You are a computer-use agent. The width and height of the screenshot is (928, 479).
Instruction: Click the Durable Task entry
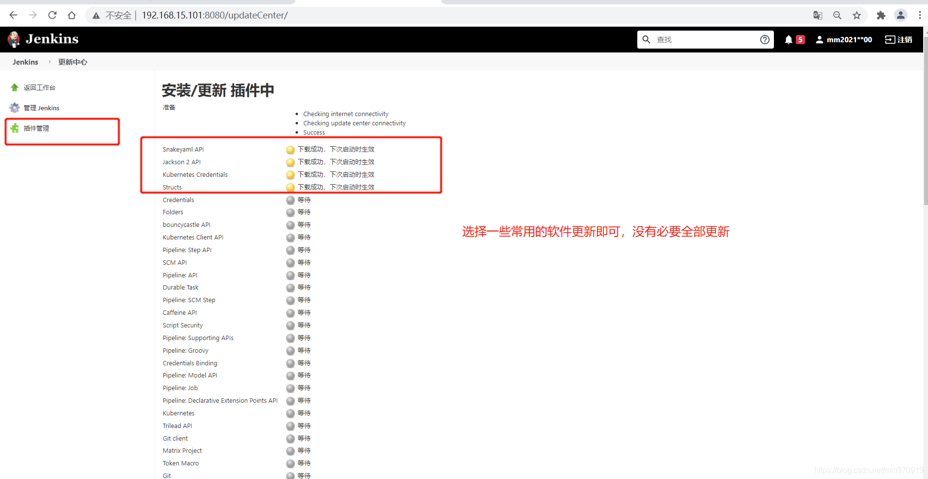(x=180, y=288)
